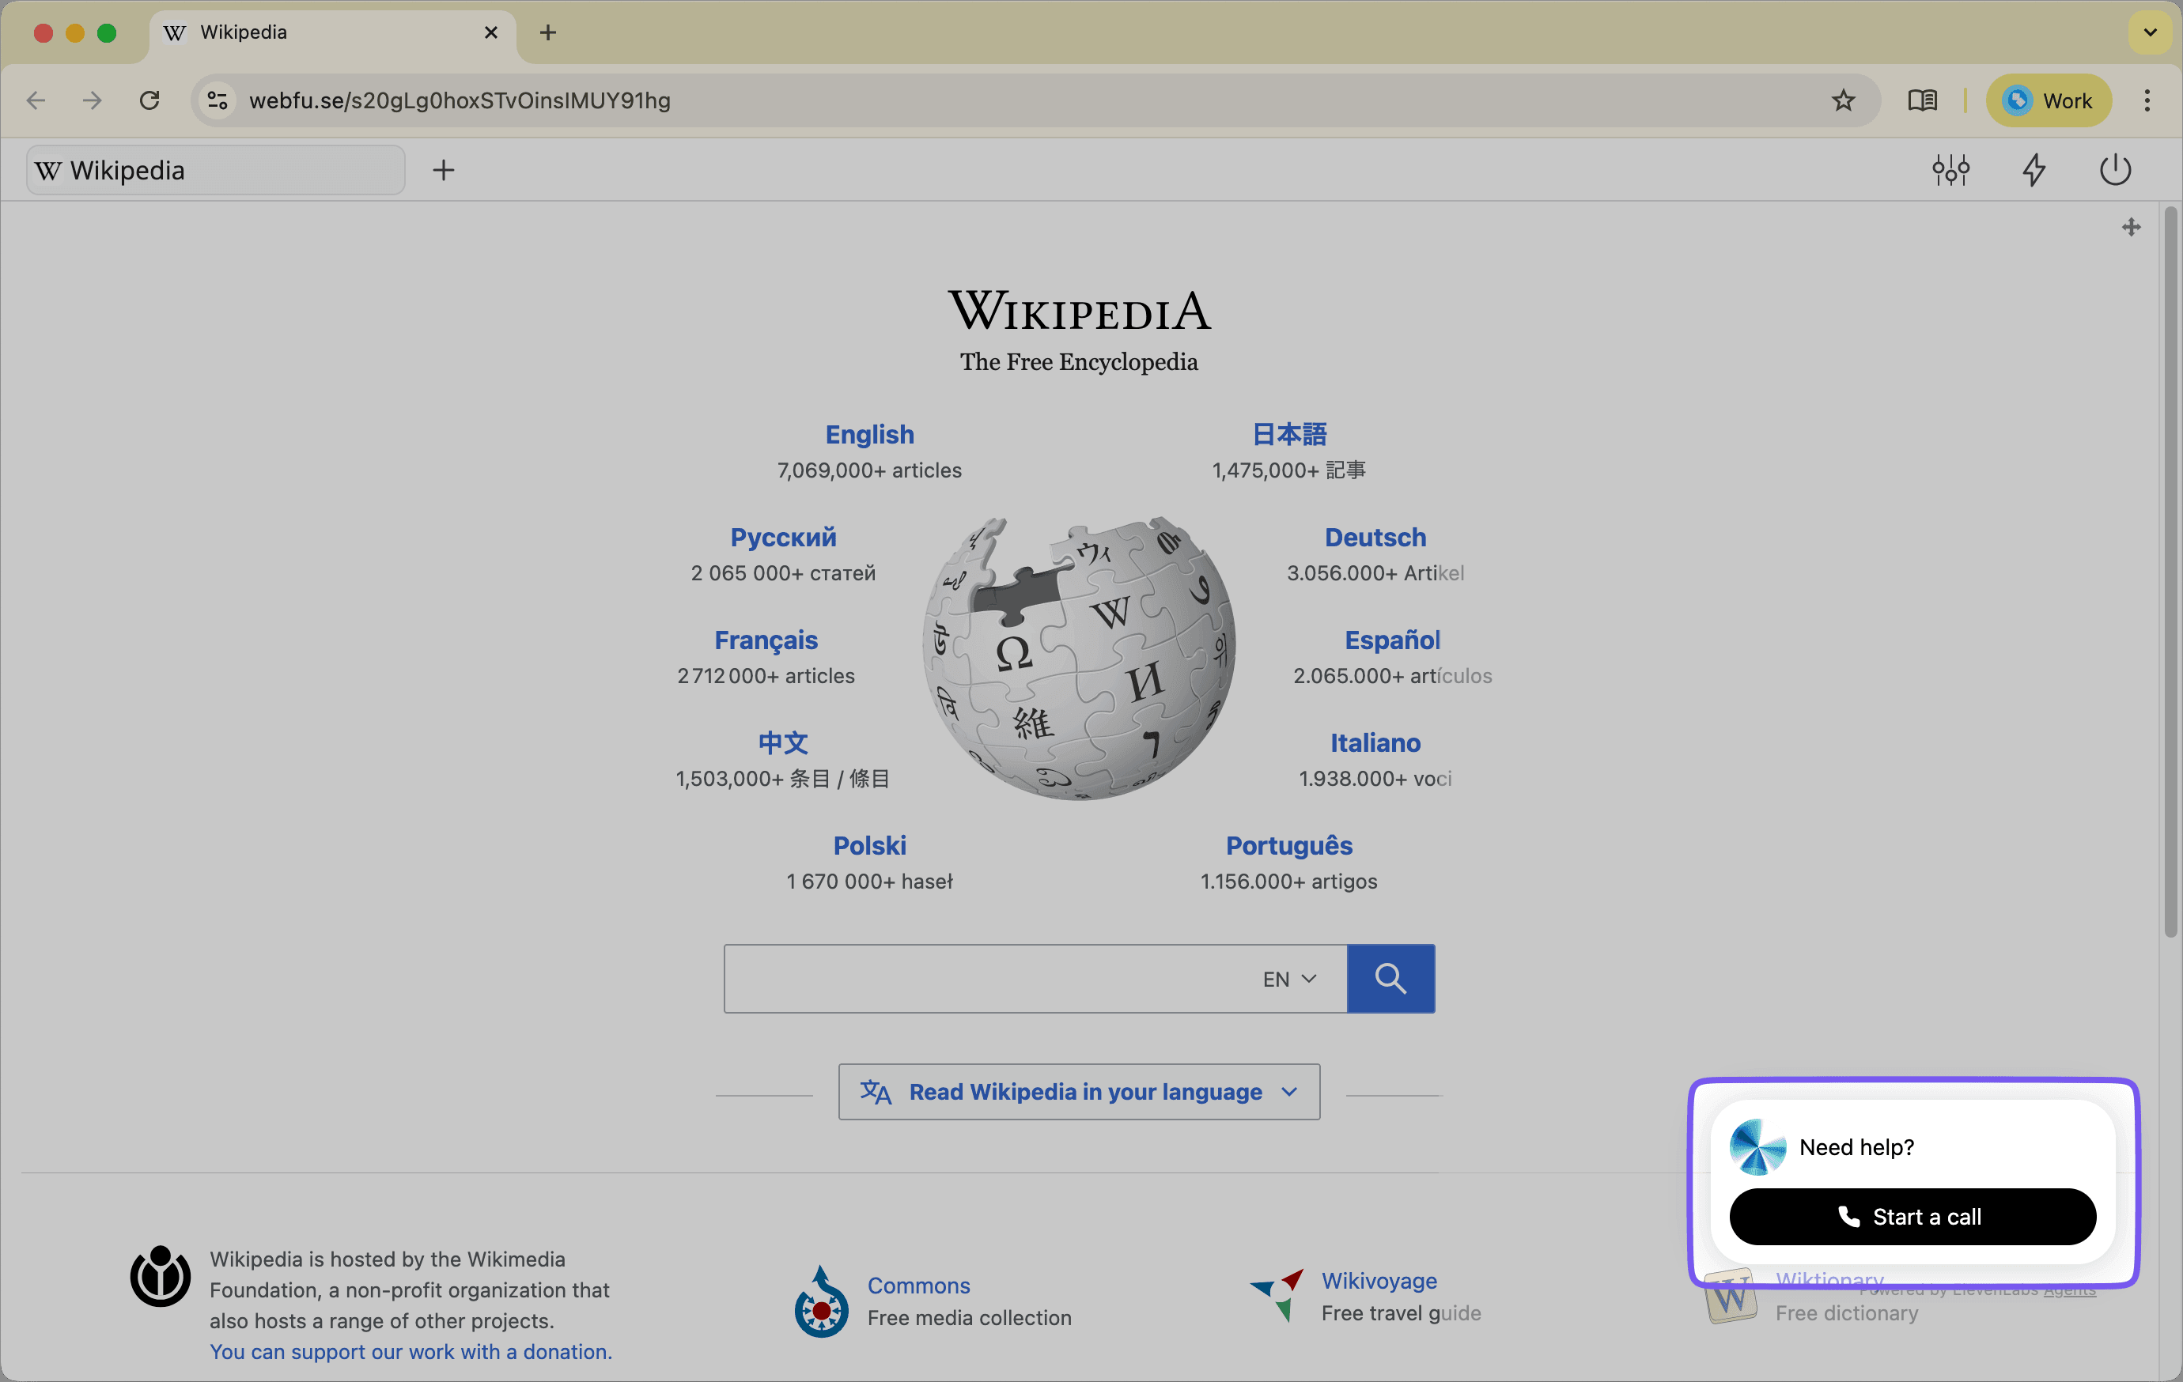Open Chrome three-dot menu

tap(2147, 100)
